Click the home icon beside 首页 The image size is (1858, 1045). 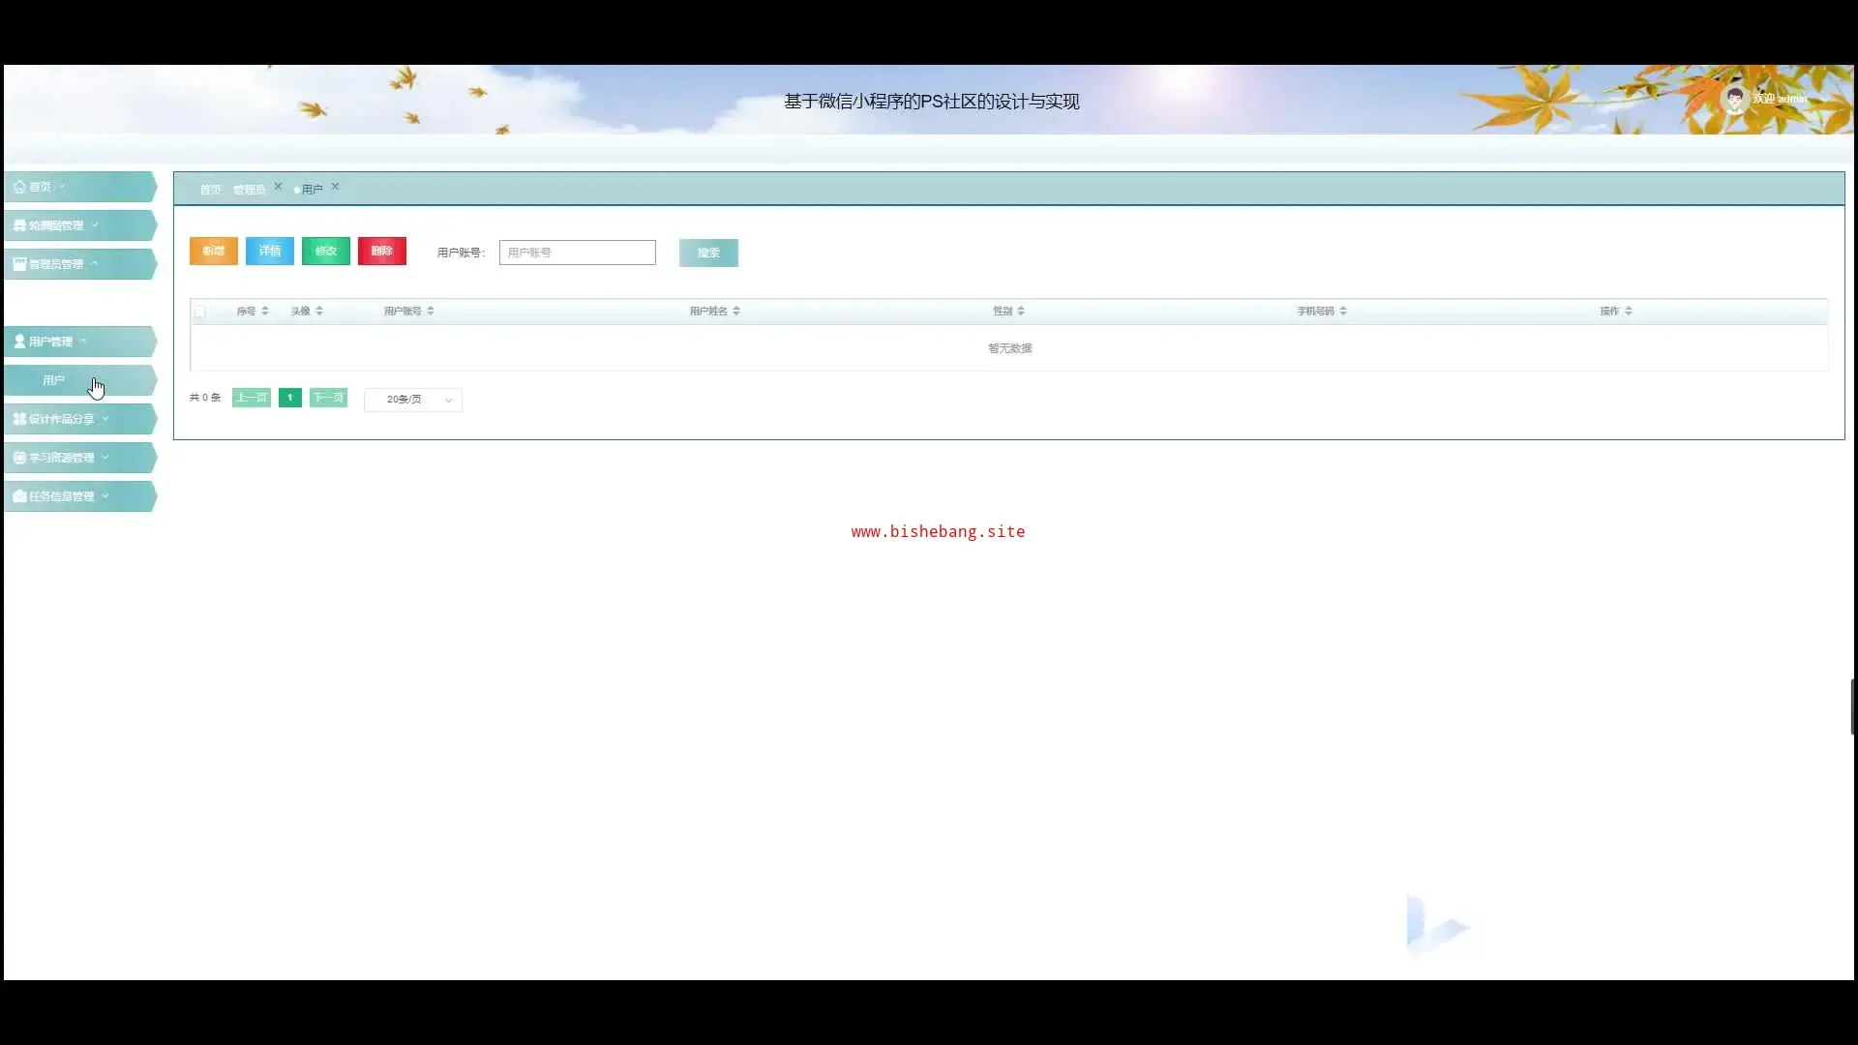(19, 187)
